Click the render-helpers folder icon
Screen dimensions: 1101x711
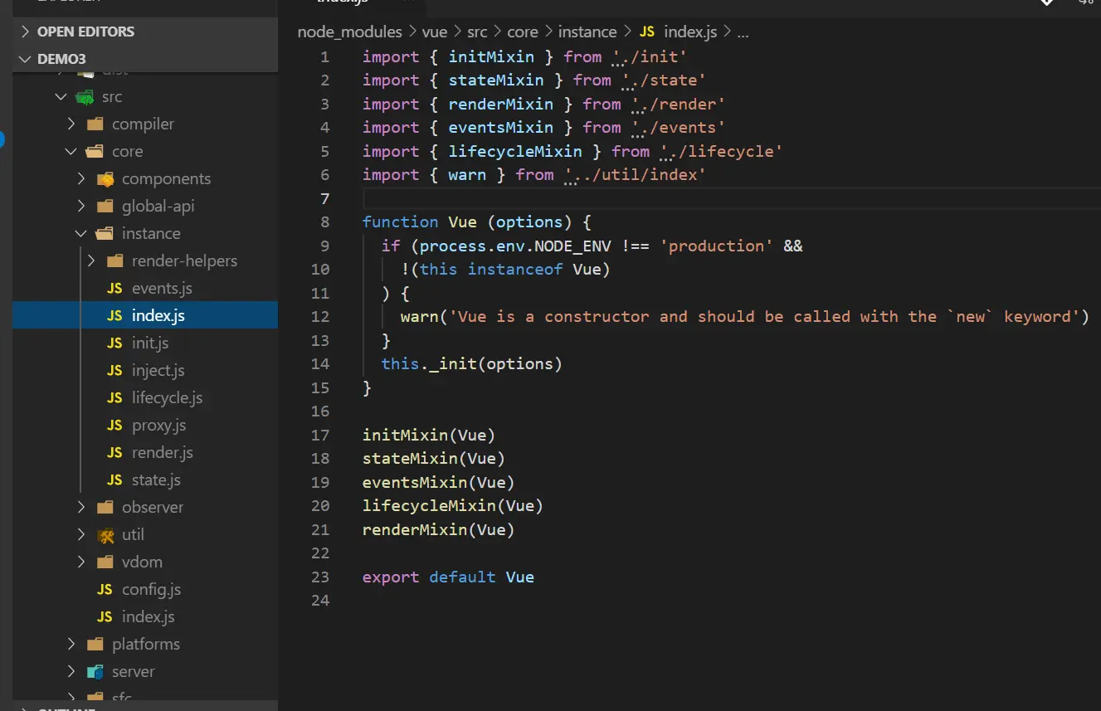[115, 261]
